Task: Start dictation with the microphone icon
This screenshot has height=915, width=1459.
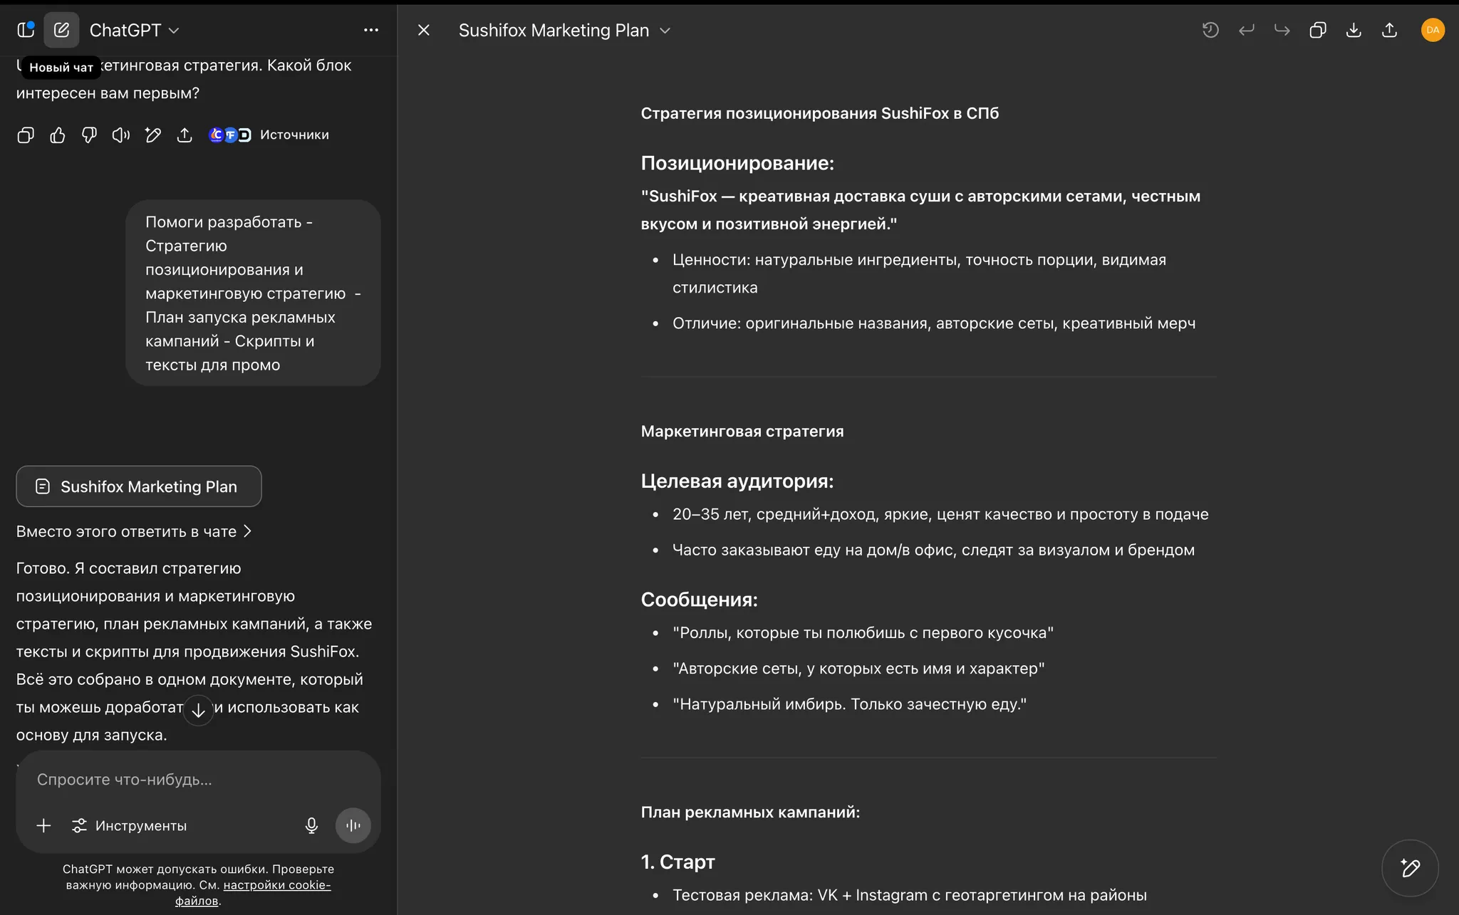Action: [311, 825]
